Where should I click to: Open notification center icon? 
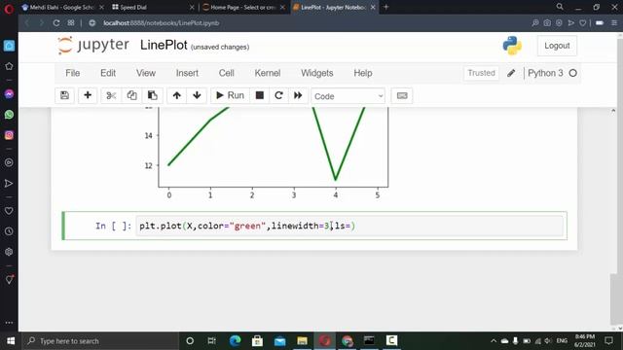608,340
